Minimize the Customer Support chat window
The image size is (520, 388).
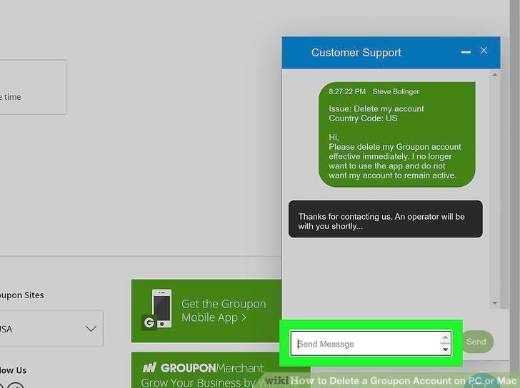click(466, 52)
